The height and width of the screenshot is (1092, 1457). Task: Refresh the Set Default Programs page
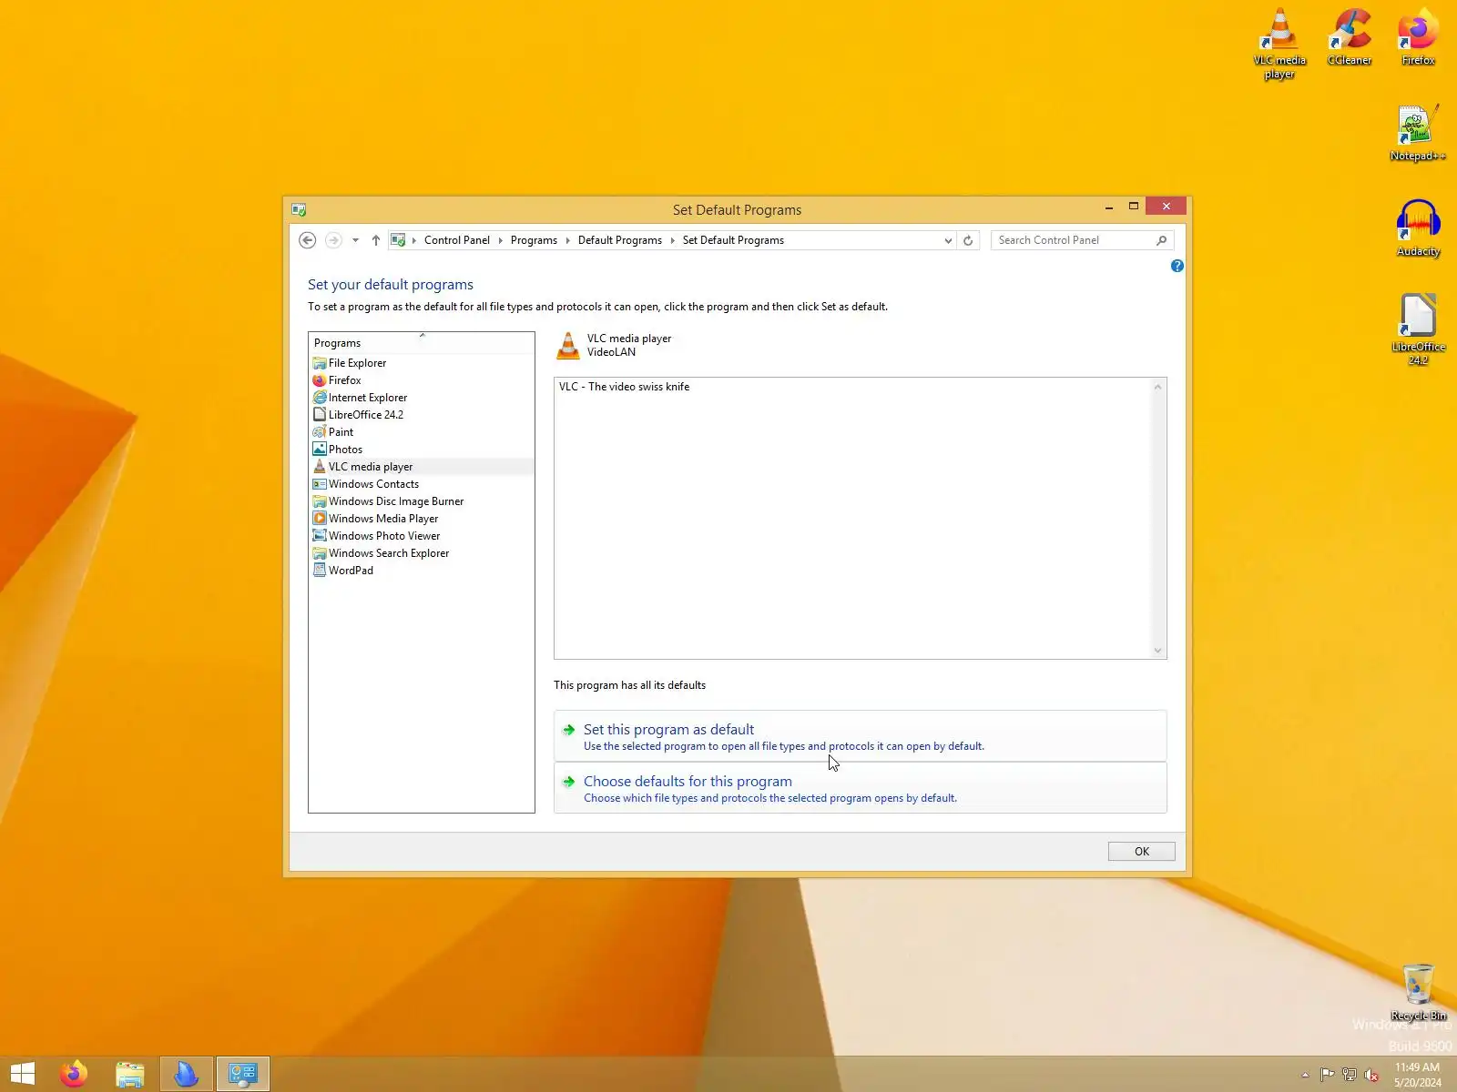[x=968, y=240]
